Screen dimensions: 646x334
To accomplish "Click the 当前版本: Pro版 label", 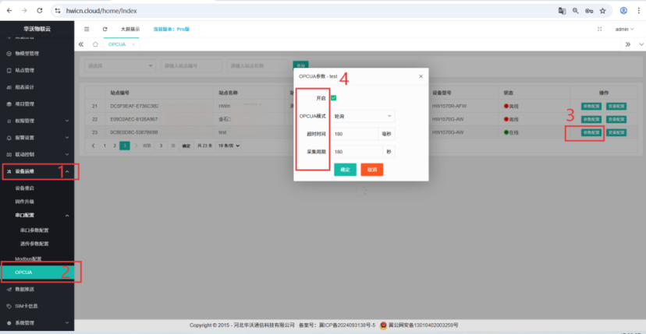I will click(x=172, y=30).
